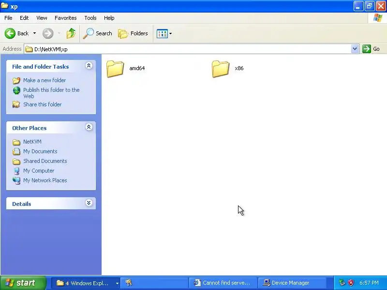387x290 pixels.
Task: Select the x86 folder icon
Action: click(x=221, y=69)
